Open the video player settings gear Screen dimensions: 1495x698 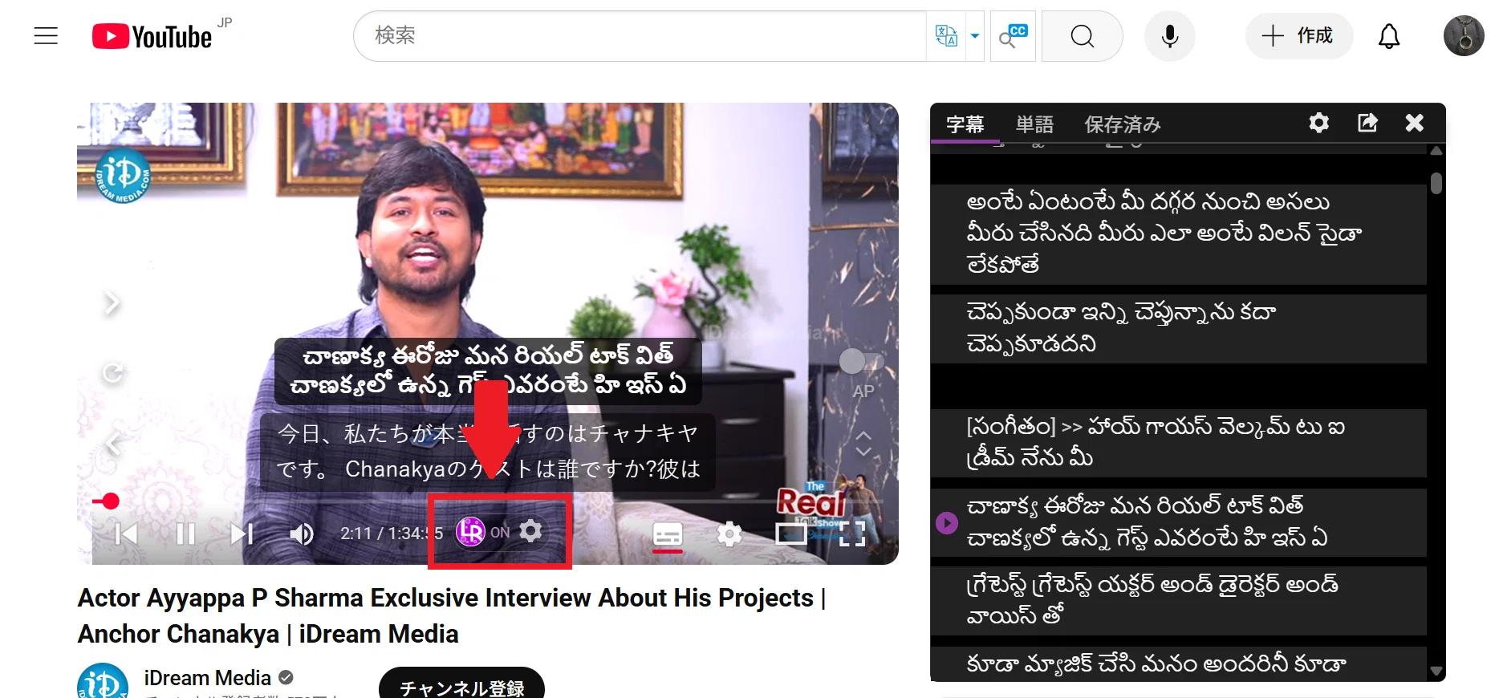[729, 534]
